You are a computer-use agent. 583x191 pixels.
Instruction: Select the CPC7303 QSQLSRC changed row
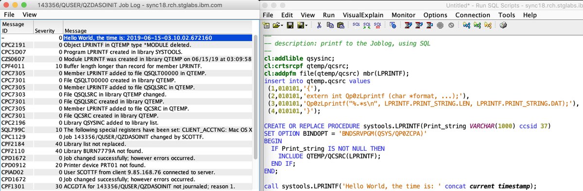pyautogui.click(x=126, y=95)
